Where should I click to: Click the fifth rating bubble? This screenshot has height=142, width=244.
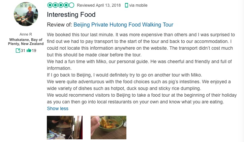pyautogui.click(x=71, y=5)
